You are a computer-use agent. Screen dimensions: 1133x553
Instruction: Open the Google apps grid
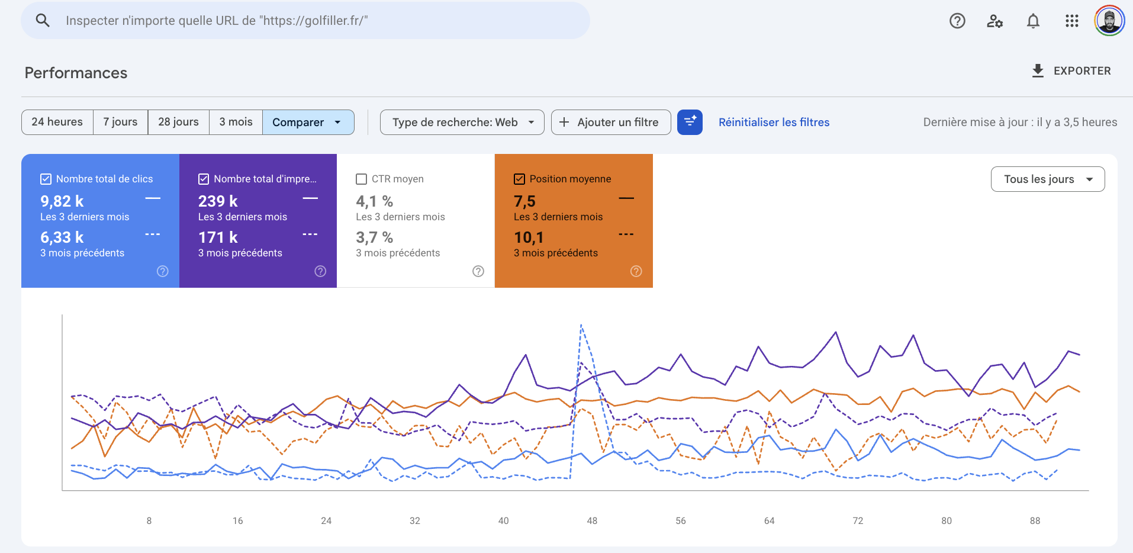[1071, 21]
